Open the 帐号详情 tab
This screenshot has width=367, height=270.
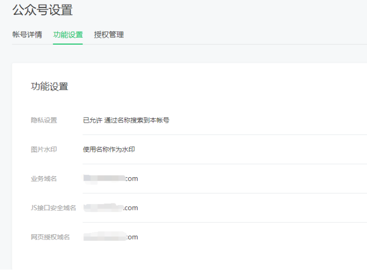(x=27, y=35)
